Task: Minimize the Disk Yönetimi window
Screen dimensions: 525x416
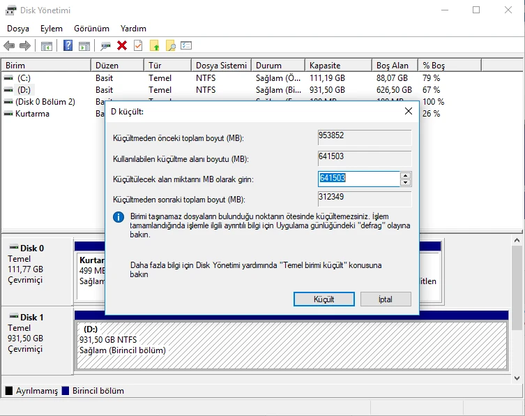Action: 445,10
